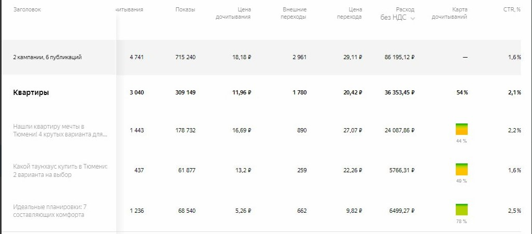Open the 78 % read-map color bar
Screen dimensions: 532x234
(461, 210)
